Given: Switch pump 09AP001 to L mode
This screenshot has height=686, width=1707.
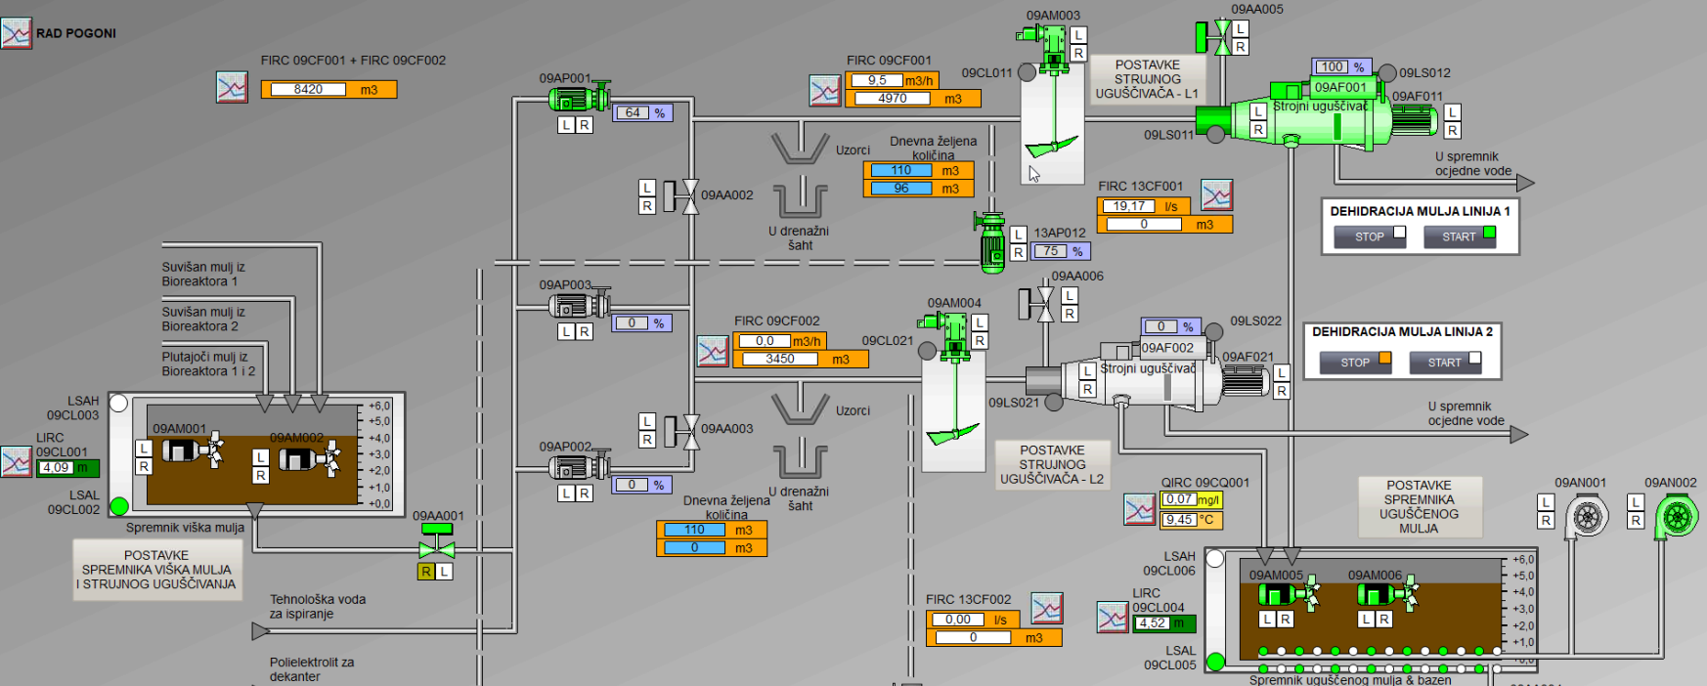Looking at the screenshot, I should pyautogui.click(x=566, y=125).
